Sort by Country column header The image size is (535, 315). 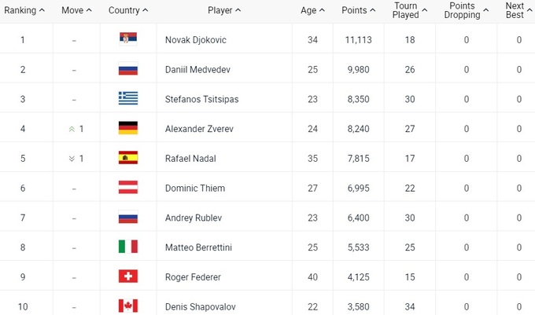coord(128,10)
